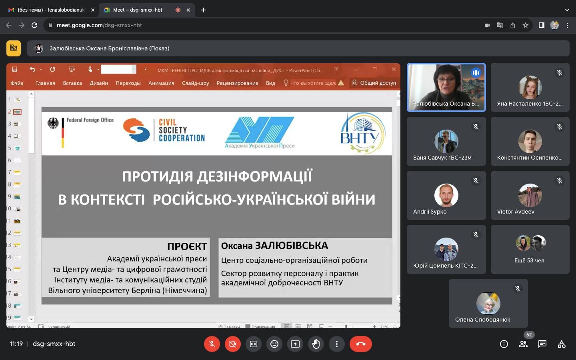Switch to the Gmail tab (без темы)
The width and height of the screenshot is (576, 360).
(51, 10)
